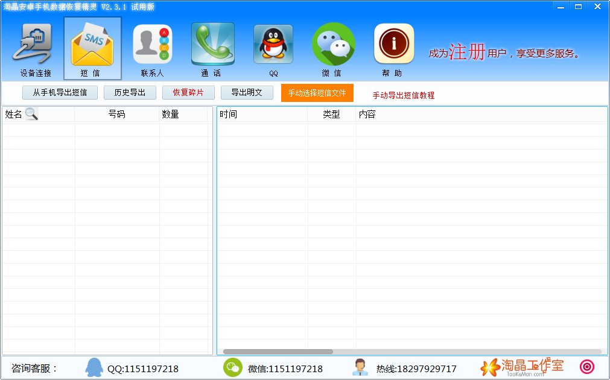Image resolution: width=610 pixels, height=380 pixels.
Task: Click the green WeChat icon in footer
Action: pyautogui.click(x=233, y=367)
